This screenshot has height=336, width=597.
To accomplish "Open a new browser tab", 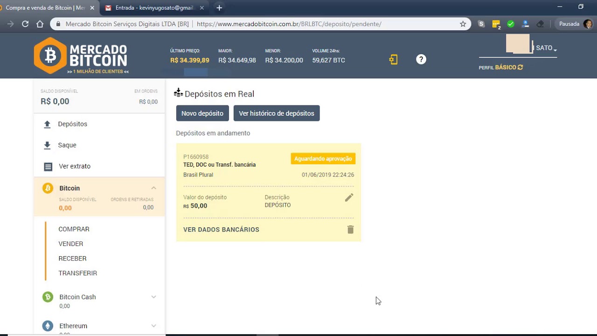I will tap(219, 8).
